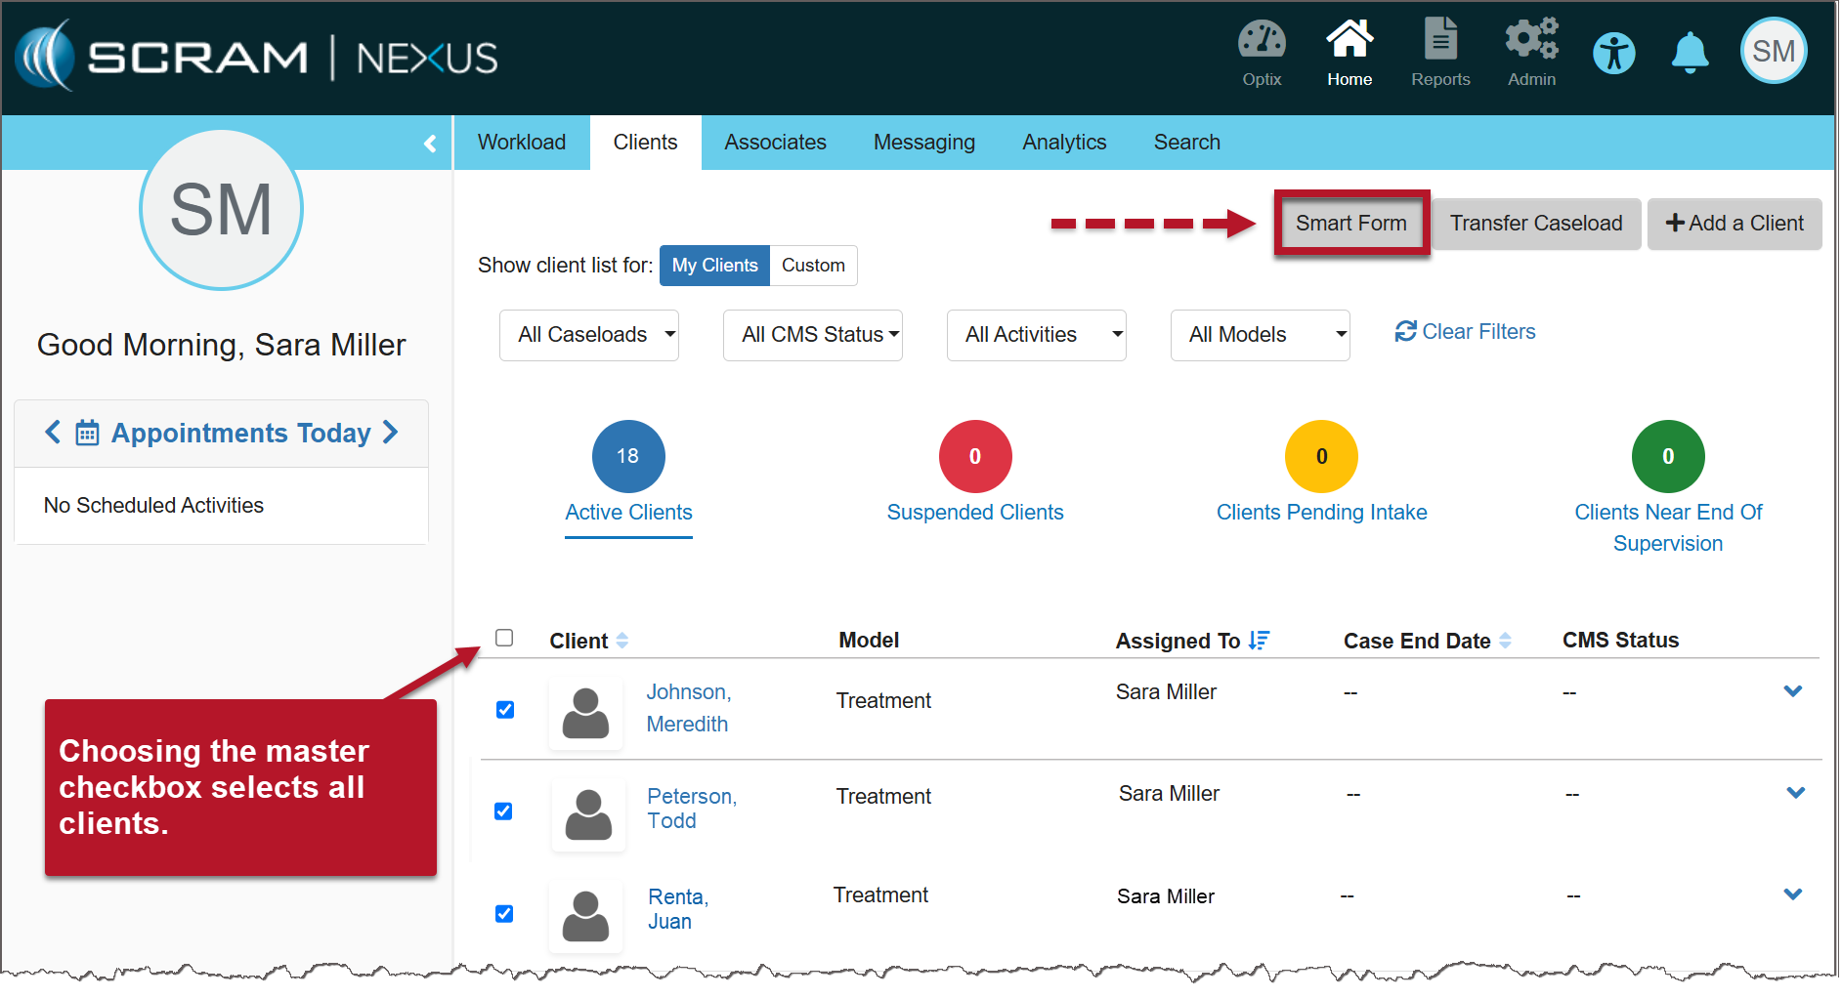Open the SM user profile avatar
Viewport: 1842px width, 998px height.
click(1773, 52)
